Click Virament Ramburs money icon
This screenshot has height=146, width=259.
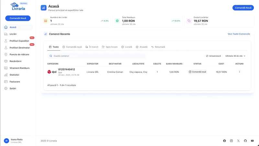point(6,68)
